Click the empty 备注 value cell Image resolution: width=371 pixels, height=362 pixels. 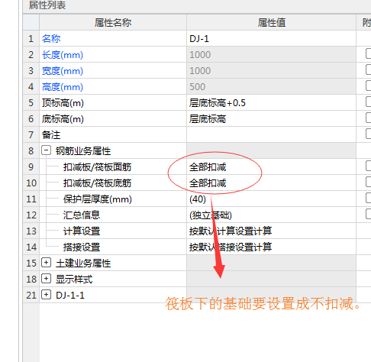(x=271, y=134)
